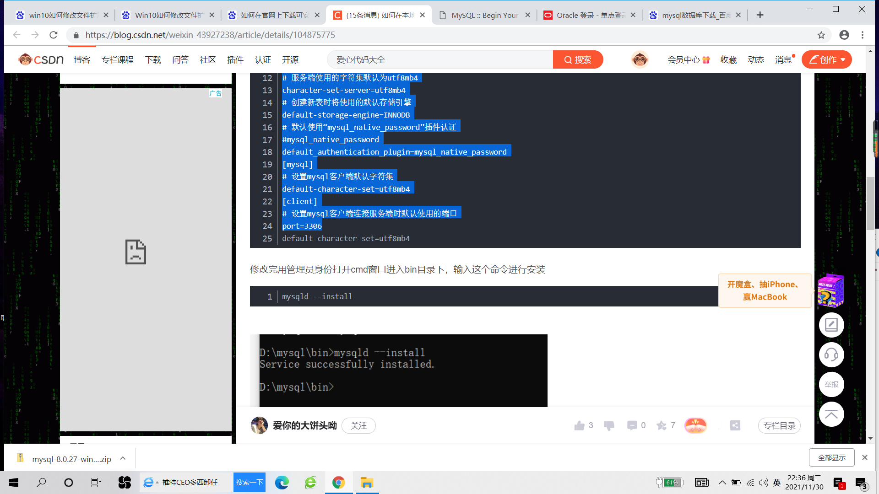Toggle the 英 input method indicator
Screen dimensions: 879x494
pyautogui.click(x=777, y=483)
